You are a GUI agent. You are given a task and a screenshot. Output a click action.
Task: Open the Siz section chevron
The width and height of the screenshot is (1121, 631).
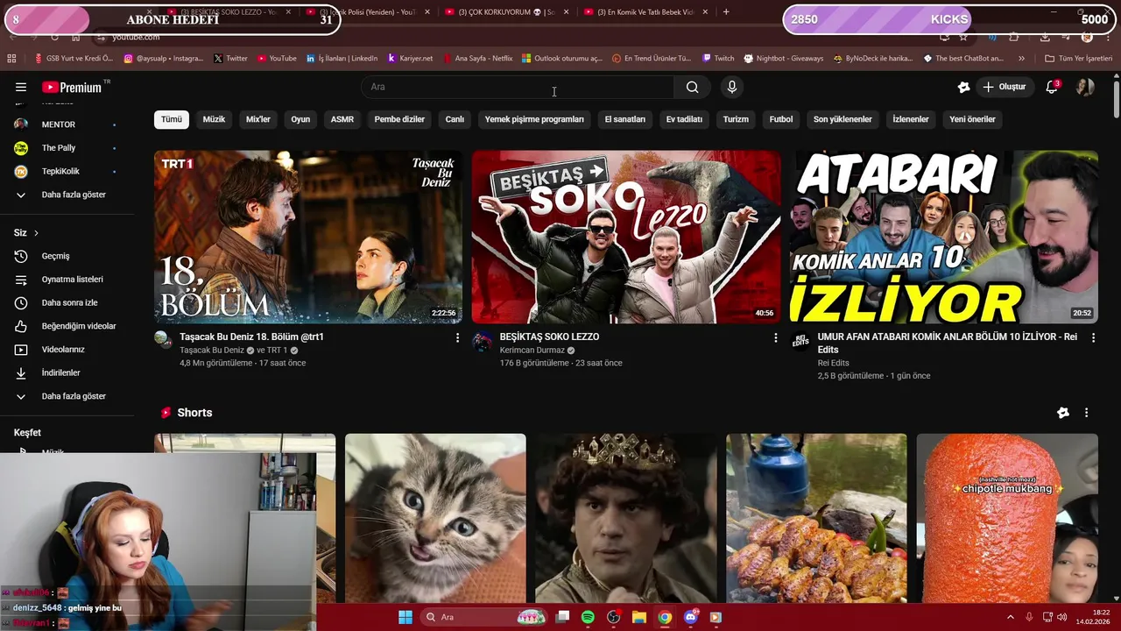coord(36,233)
